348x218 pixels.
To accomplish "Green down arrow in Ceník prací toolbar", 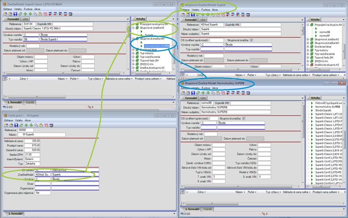I will tap(31, 125).
